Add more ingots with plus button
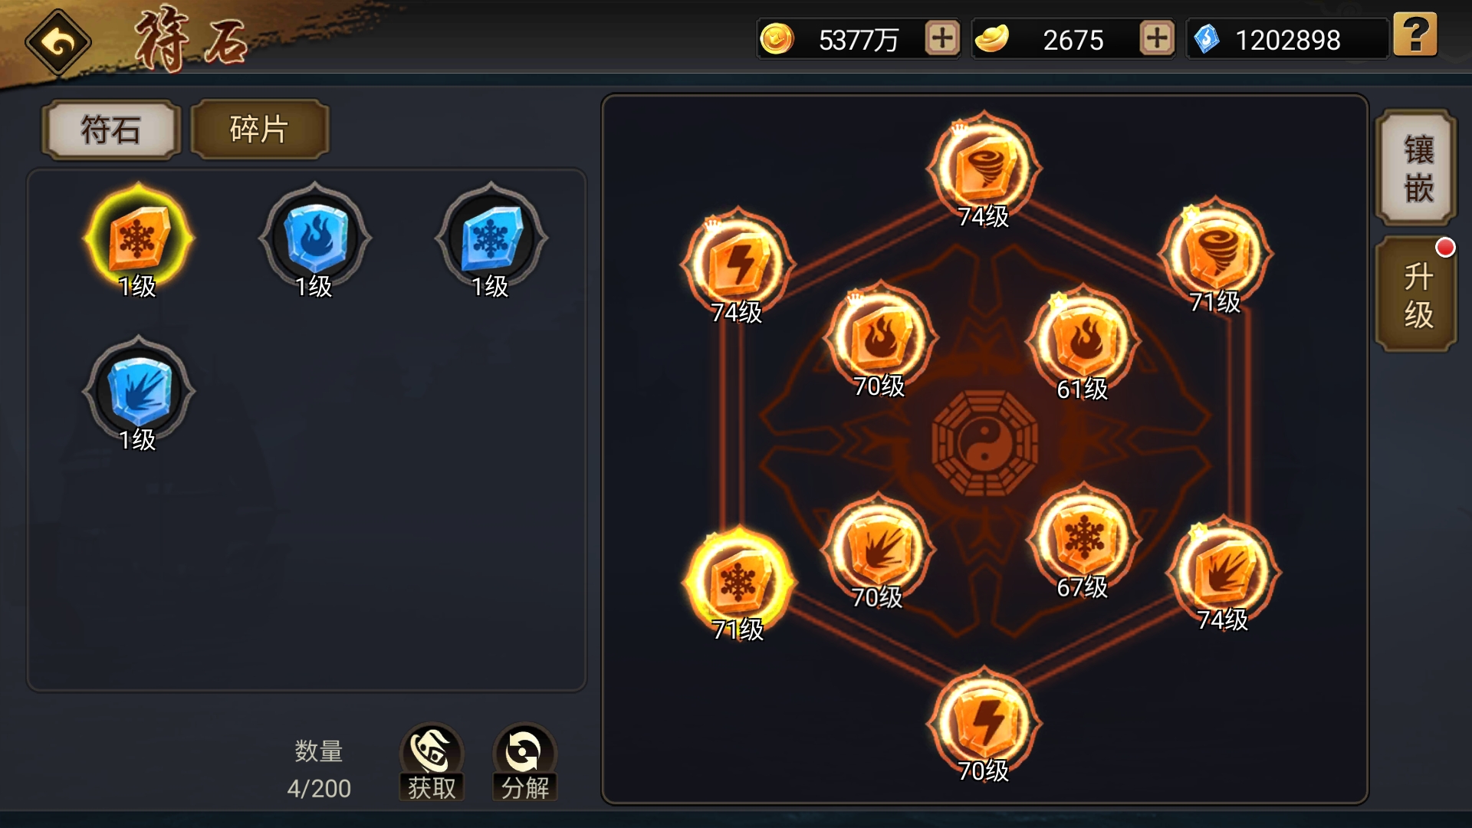The height and width of the screenshot is (828, 1472). tap(1157, 38)
